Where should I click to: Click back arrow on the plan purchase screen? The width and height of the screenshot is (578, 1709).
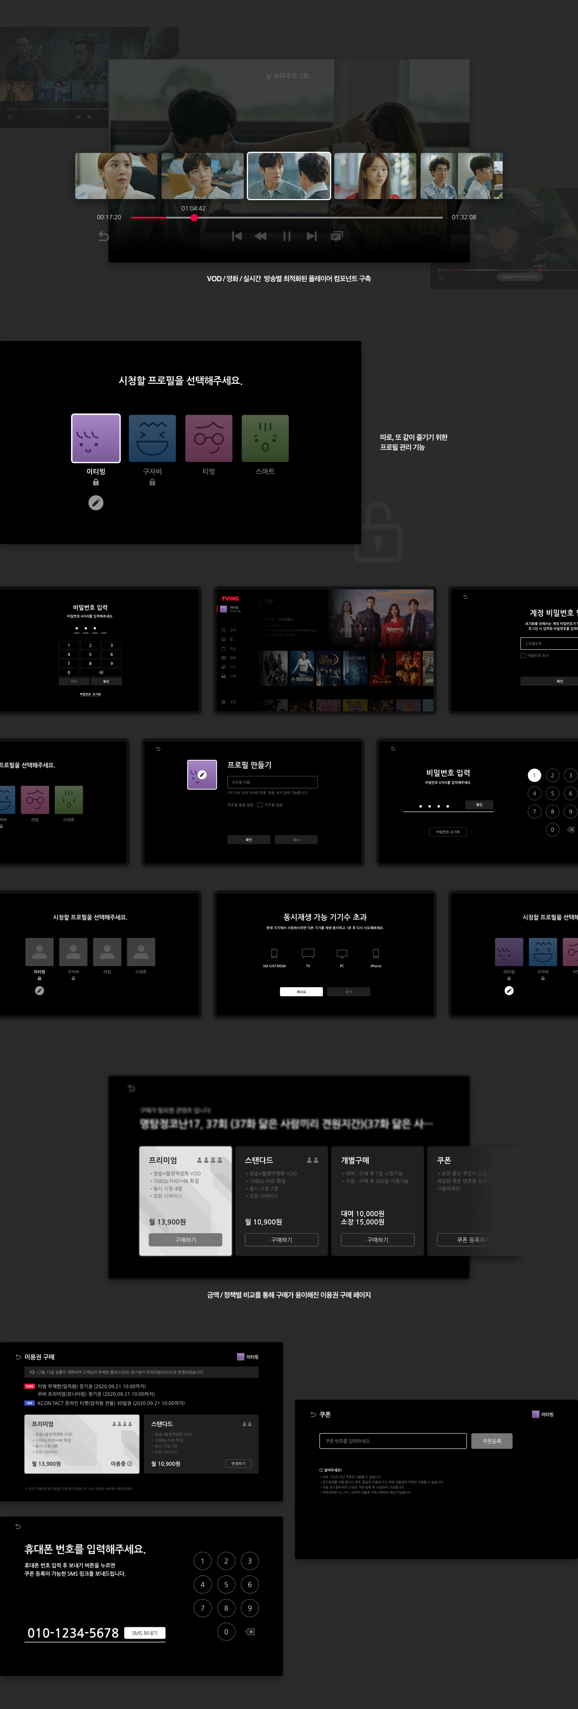point(131,1089)
